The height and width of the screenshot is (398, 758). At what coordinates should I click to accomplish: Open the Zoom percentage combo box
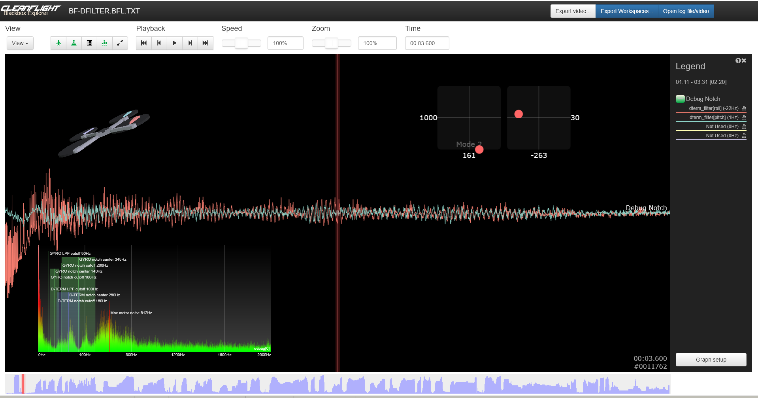pyautogui.click(x=377, y=43)
